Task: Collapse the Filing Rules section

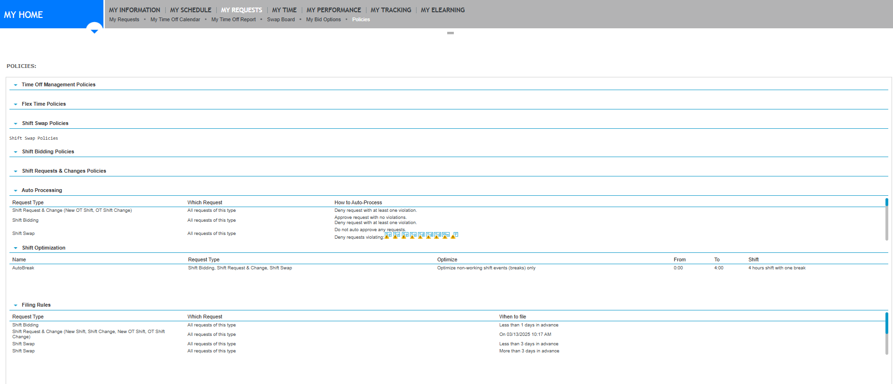Action: pyautogui.click(x=16, y=305)
